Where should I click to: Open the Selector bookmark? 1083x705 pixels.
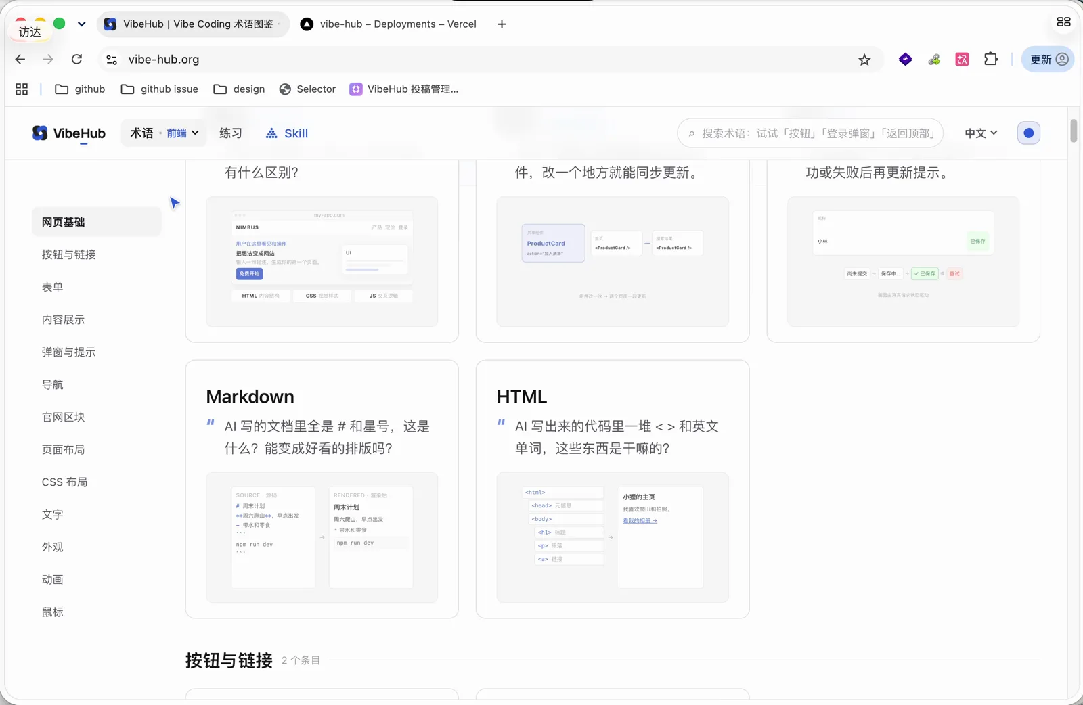coord(307,89)
